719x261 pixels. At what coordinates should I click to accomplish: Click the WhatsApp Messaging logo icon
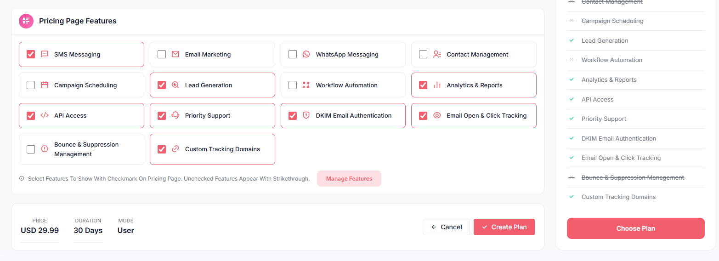306,54
